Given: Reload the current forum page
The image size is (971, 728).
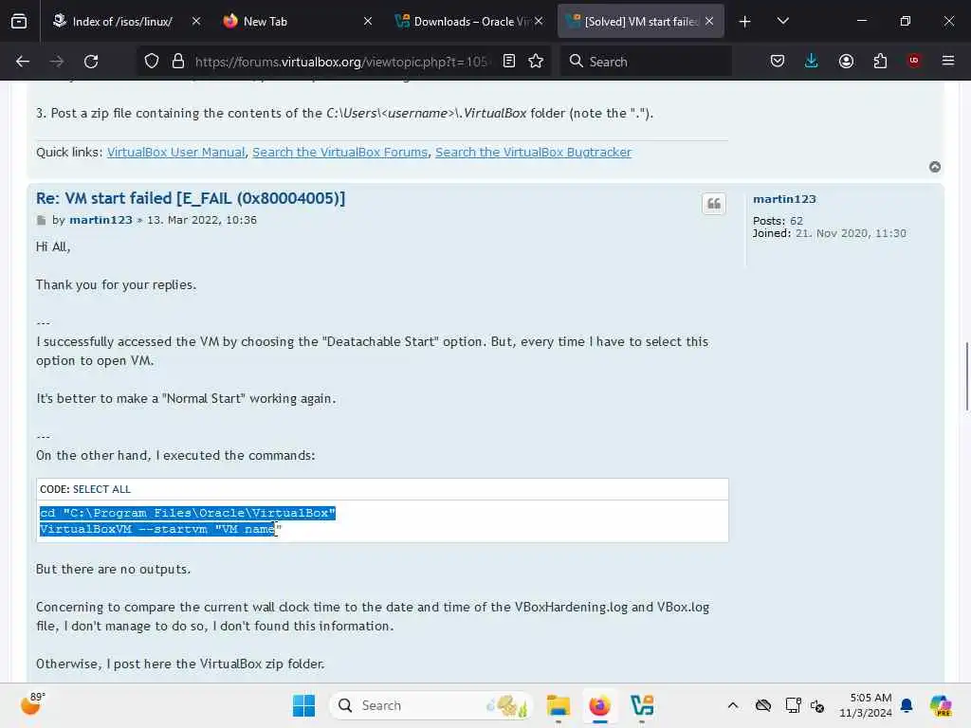Looking at the screenshot, I should 91,62.
